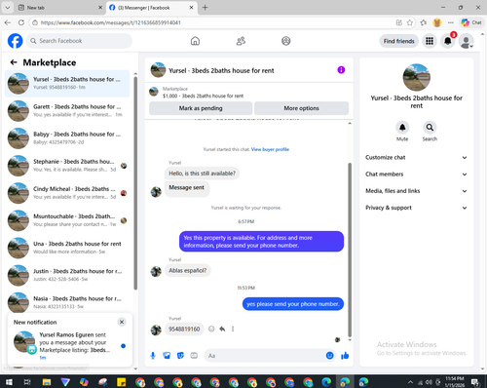This screenshot has height=388, width=487.
Task: Open emoji picker in message box
Action: (x=329, y=356)
